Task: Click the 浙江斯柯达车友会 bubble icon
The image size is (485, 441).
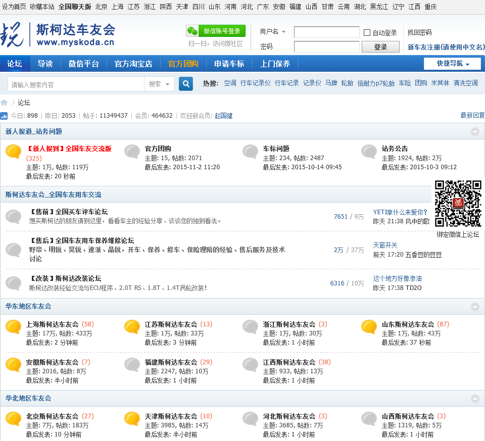Action: click(x=250, y=327)
